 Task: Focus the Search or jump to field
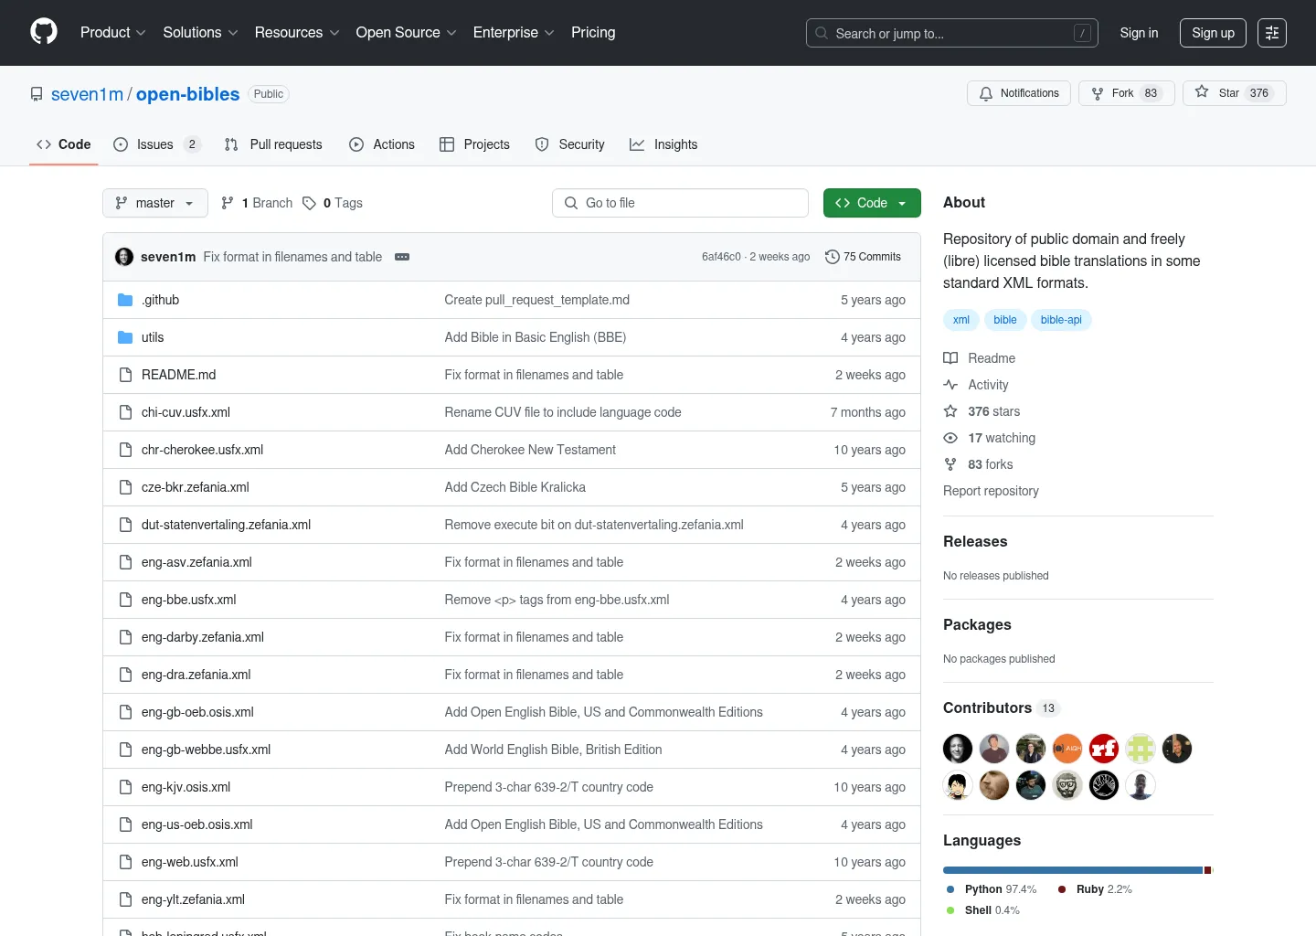pyautogui.click(x=951, y=33)
